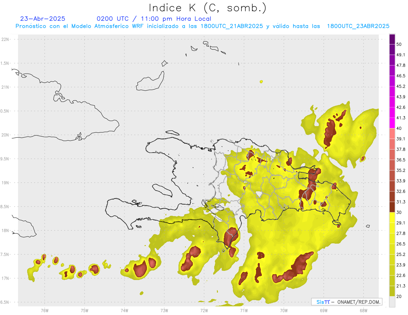Click the colorbar label "42.6"
The height and width of the screenshot is (315, 408).
[x=401, y=107]
